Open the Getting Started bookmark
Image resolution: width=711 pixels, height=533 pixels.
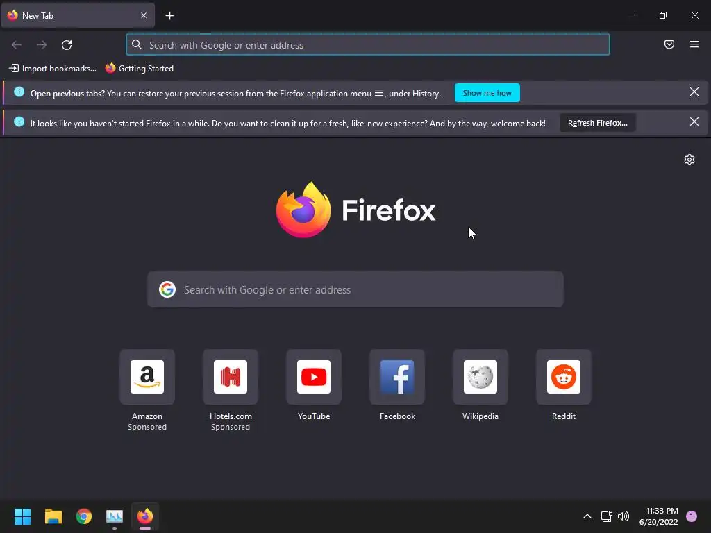(x=139, y=69)
